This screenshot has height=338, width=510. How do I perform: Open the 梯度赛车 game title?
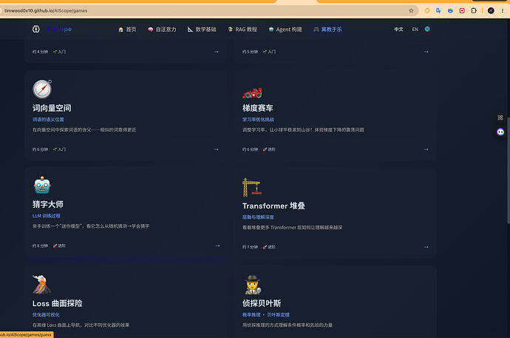pos(258,108)
